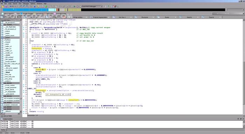Click 'case 0:' in switch block

[37, 68]
